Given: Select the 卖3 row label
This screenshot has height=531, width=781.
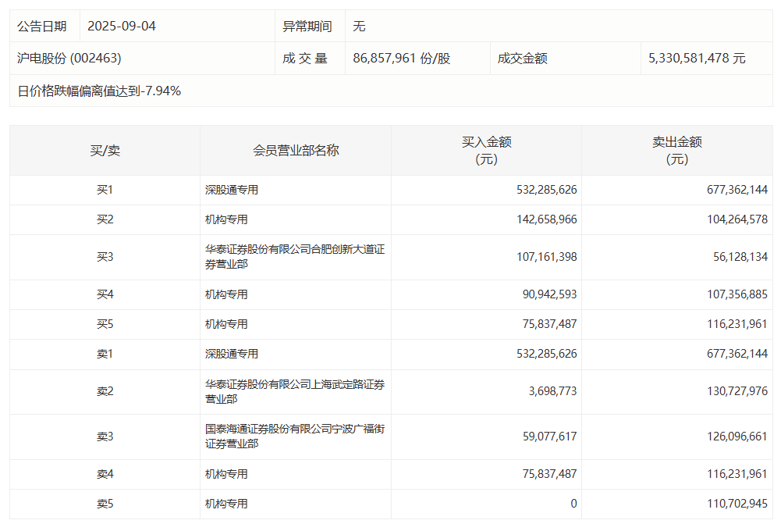Looking at the screenshot, I should 105,437.
